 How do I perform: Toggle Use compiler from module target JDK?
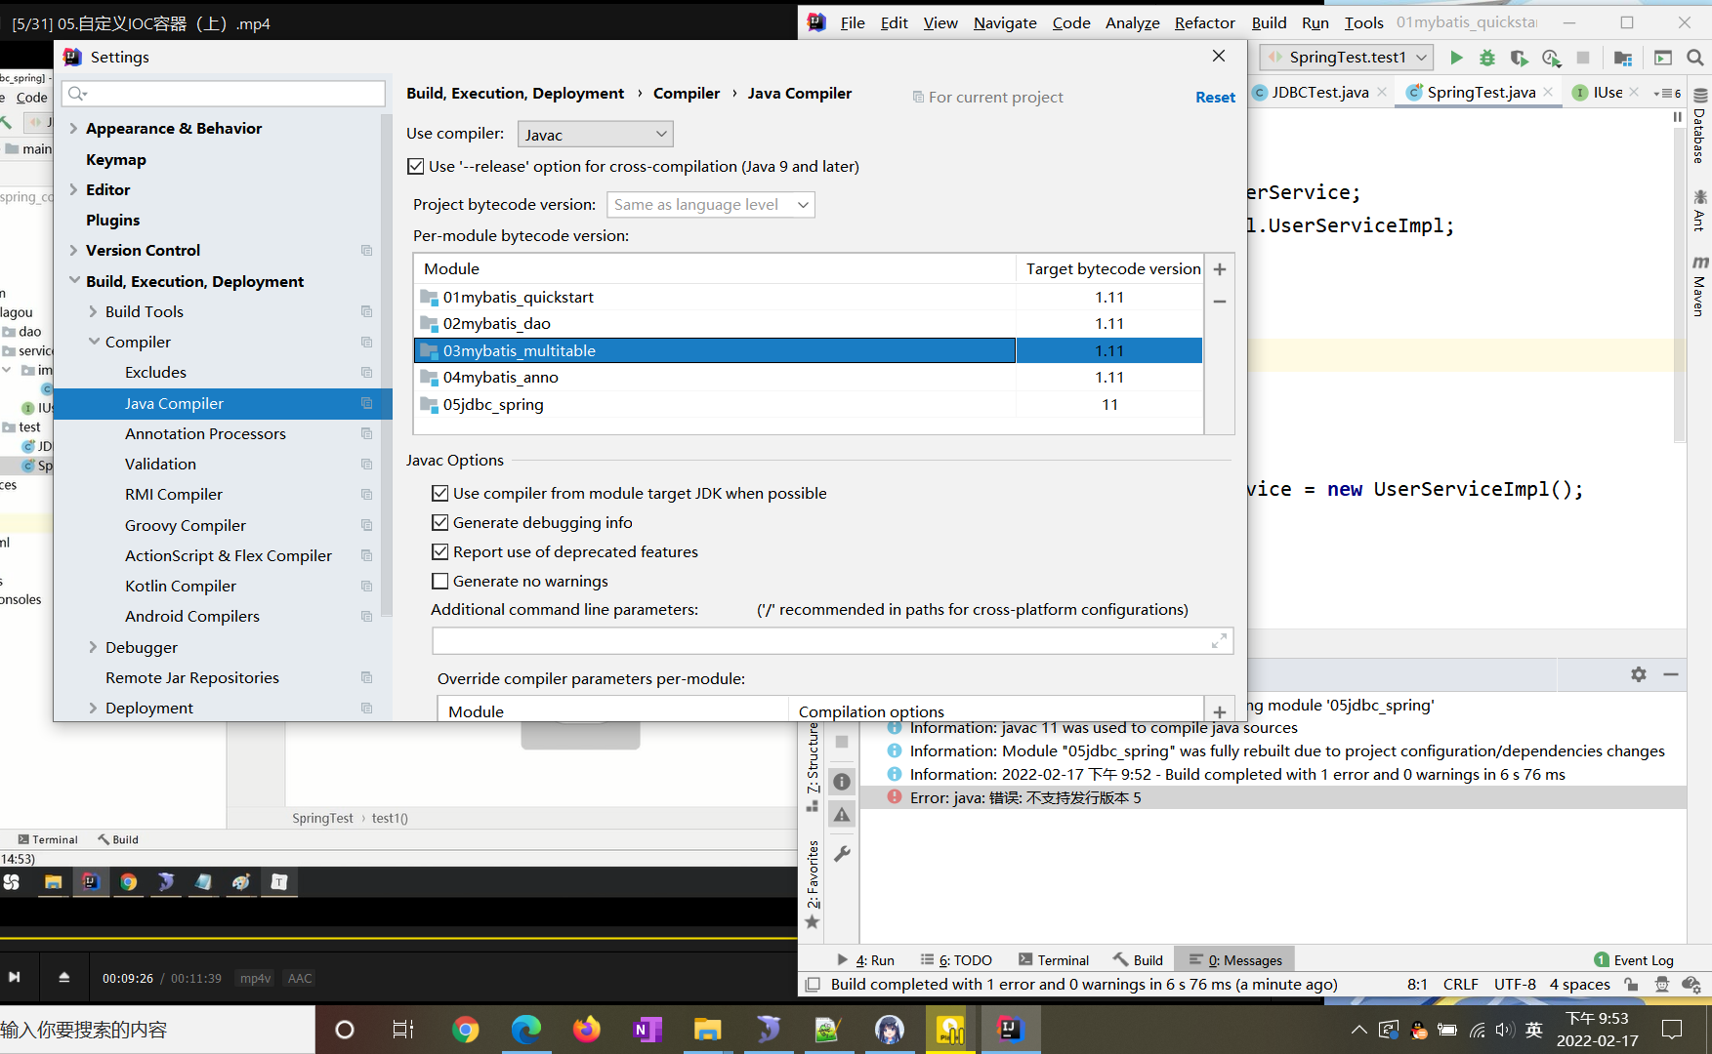(440, 494)
